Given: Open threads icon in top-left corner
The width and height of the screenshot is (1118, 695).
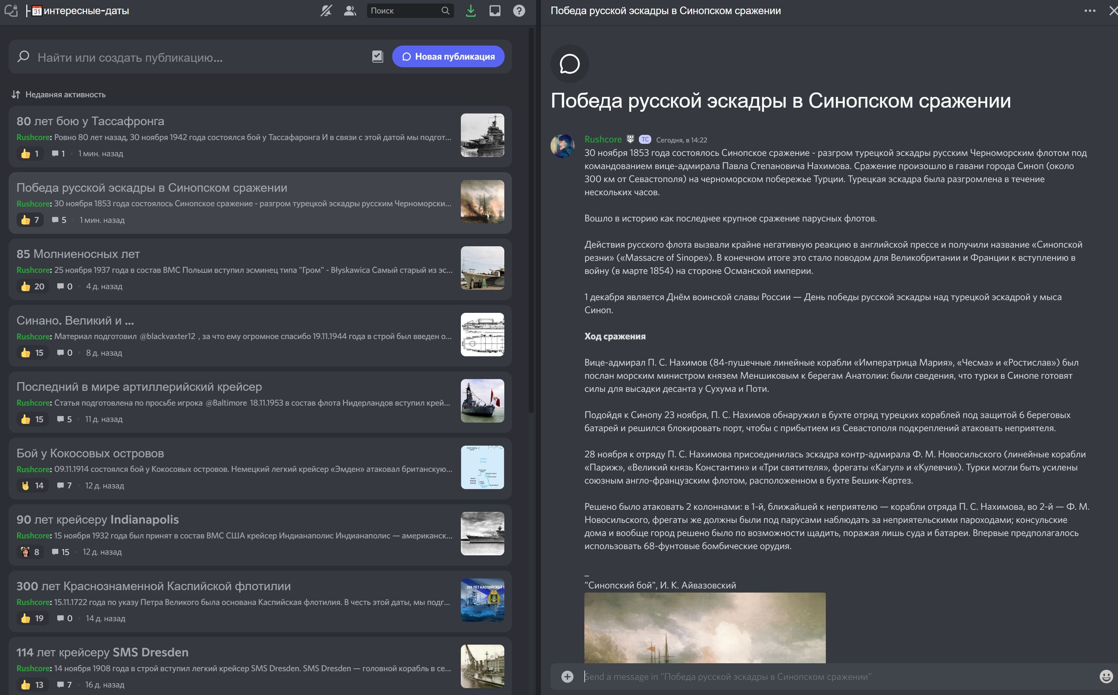Looking at the screenshot, I should [11, 11].
